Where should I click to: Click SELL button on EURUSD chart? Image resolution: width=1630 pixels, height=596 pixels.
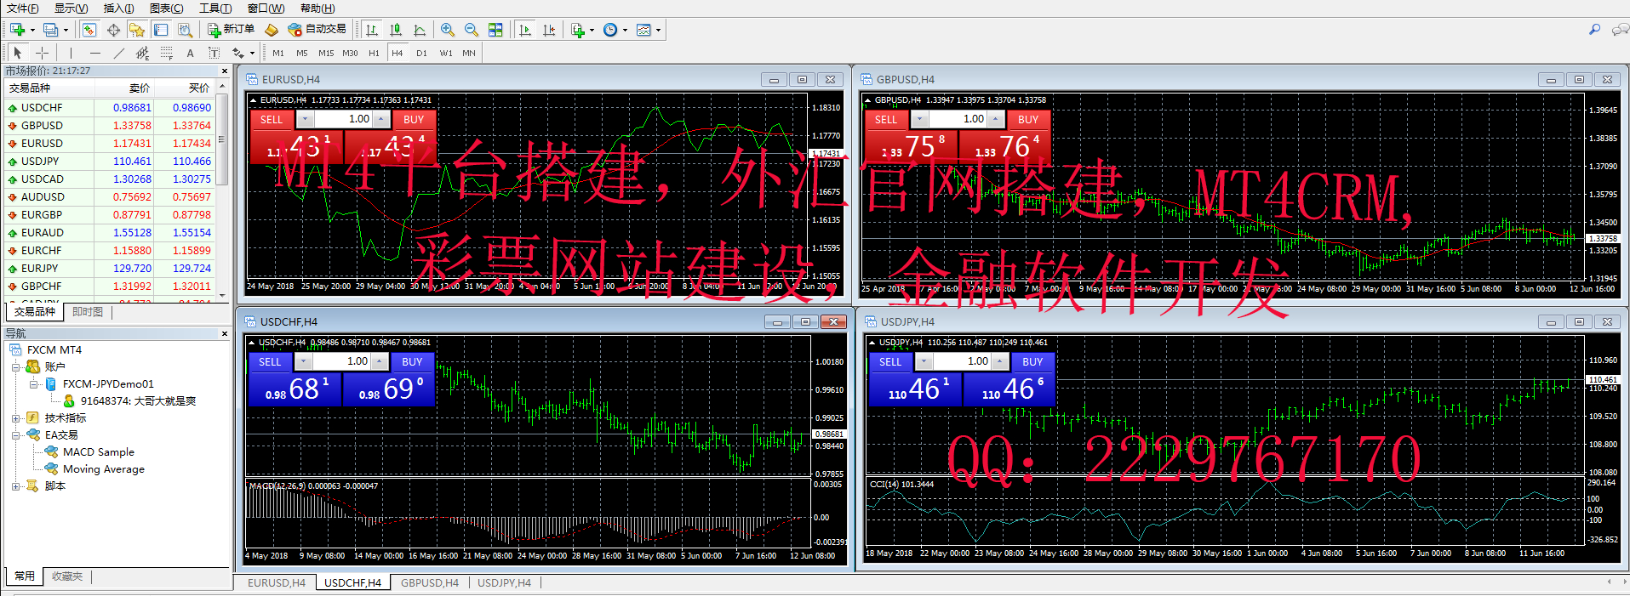click(272, 119)
